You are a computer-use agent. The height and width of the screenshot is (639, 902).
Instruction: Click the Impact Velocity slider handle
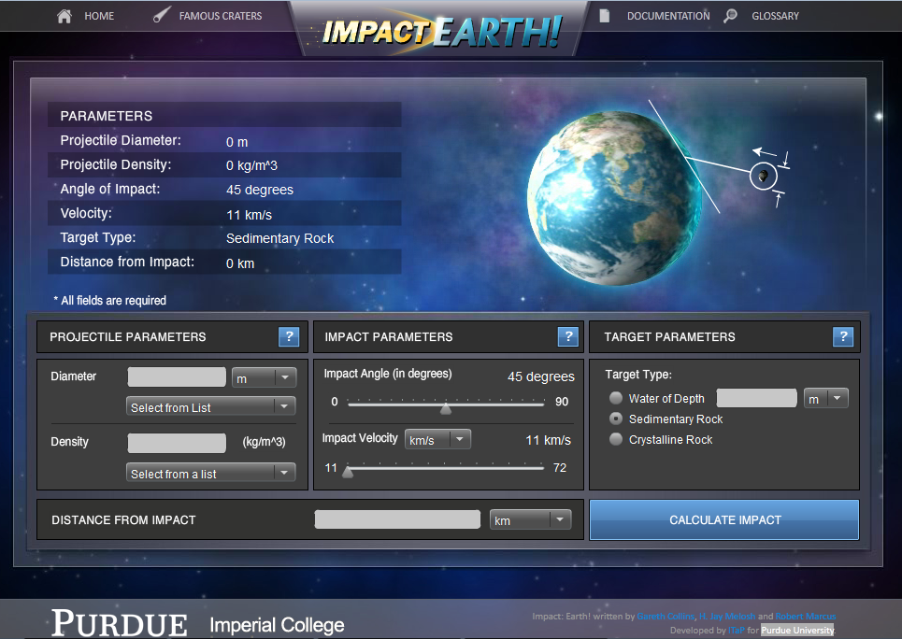[348, 472]
